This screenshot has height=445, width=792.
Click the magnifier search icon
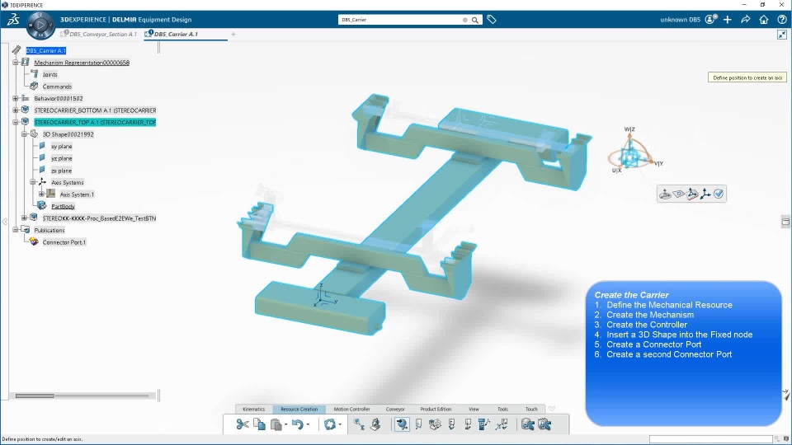475,20
